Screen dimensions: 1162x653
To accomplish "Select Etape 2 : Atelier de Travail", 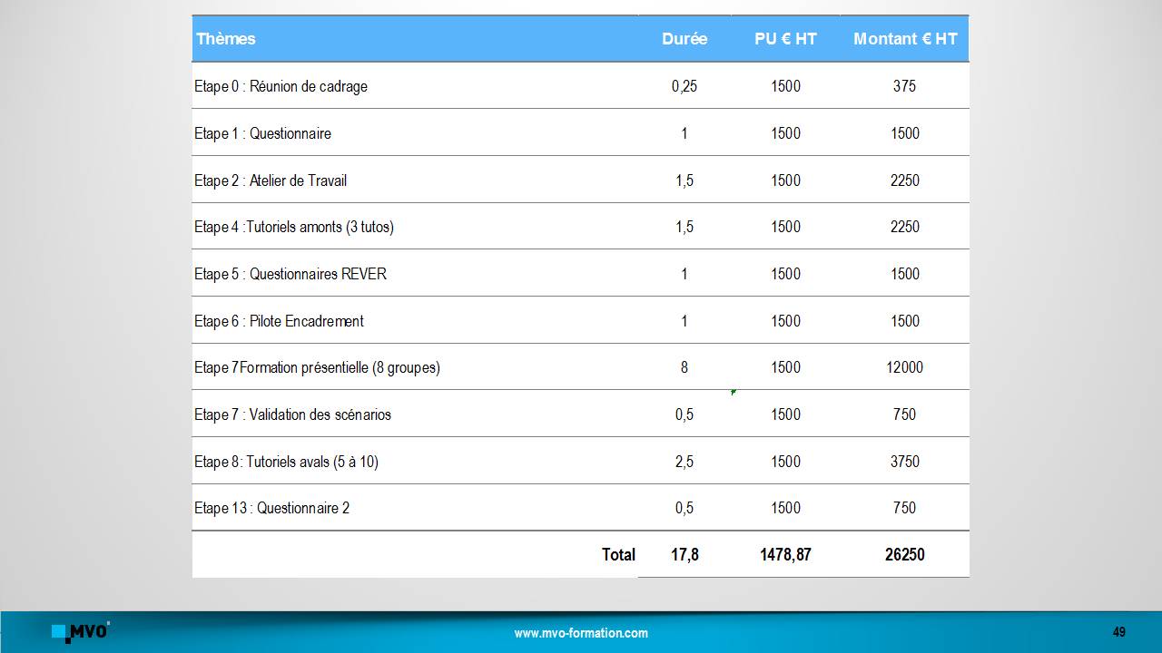I will point(271,180).
